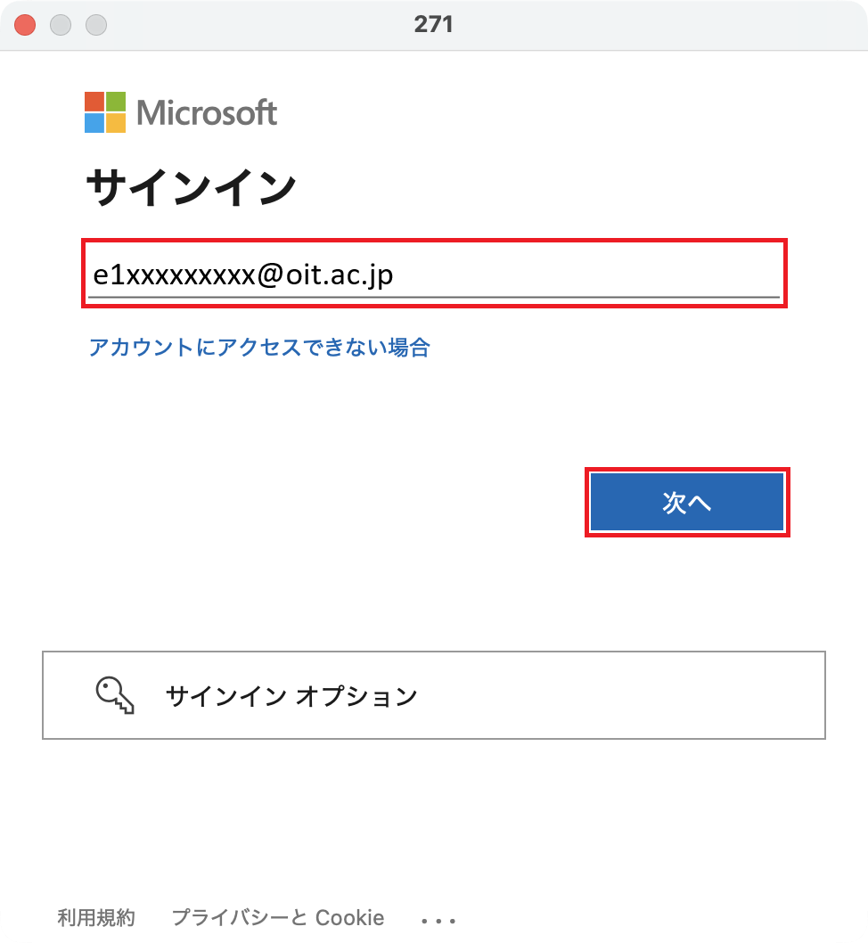
Task: Click the blue square of Microsoft logo
Action: pos(94,122)
